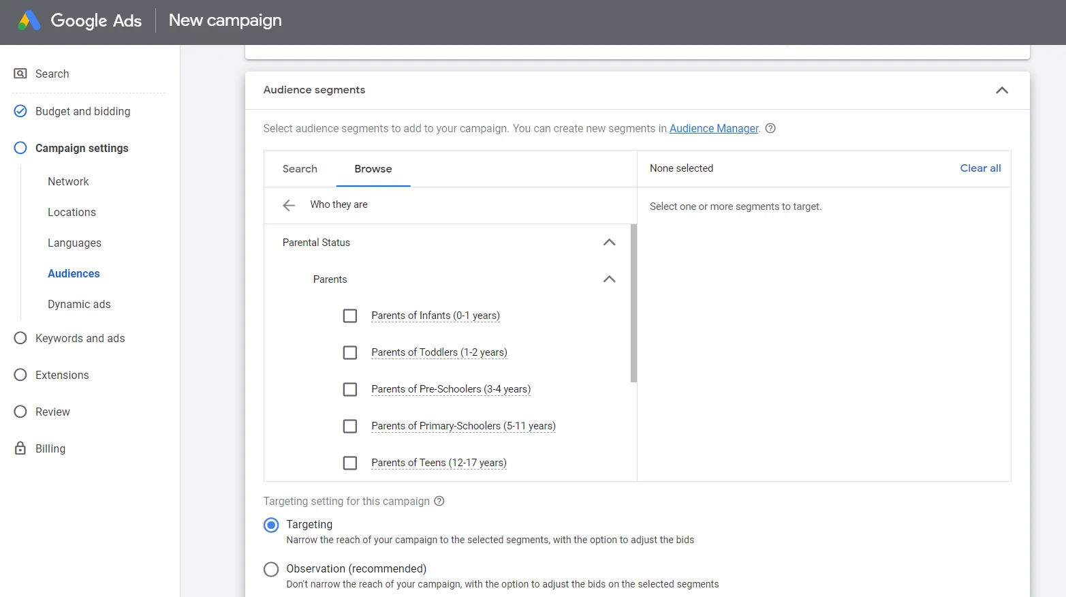The height and width of the screenshot is (597, 1066).
Task: Click the Keywords and ads step circle
Action: pos(20,338)
